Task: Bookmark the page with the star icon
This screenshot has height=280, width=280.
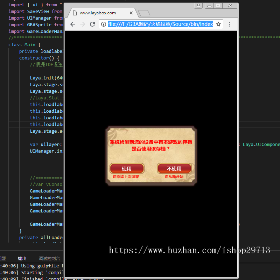Action: 218,24
